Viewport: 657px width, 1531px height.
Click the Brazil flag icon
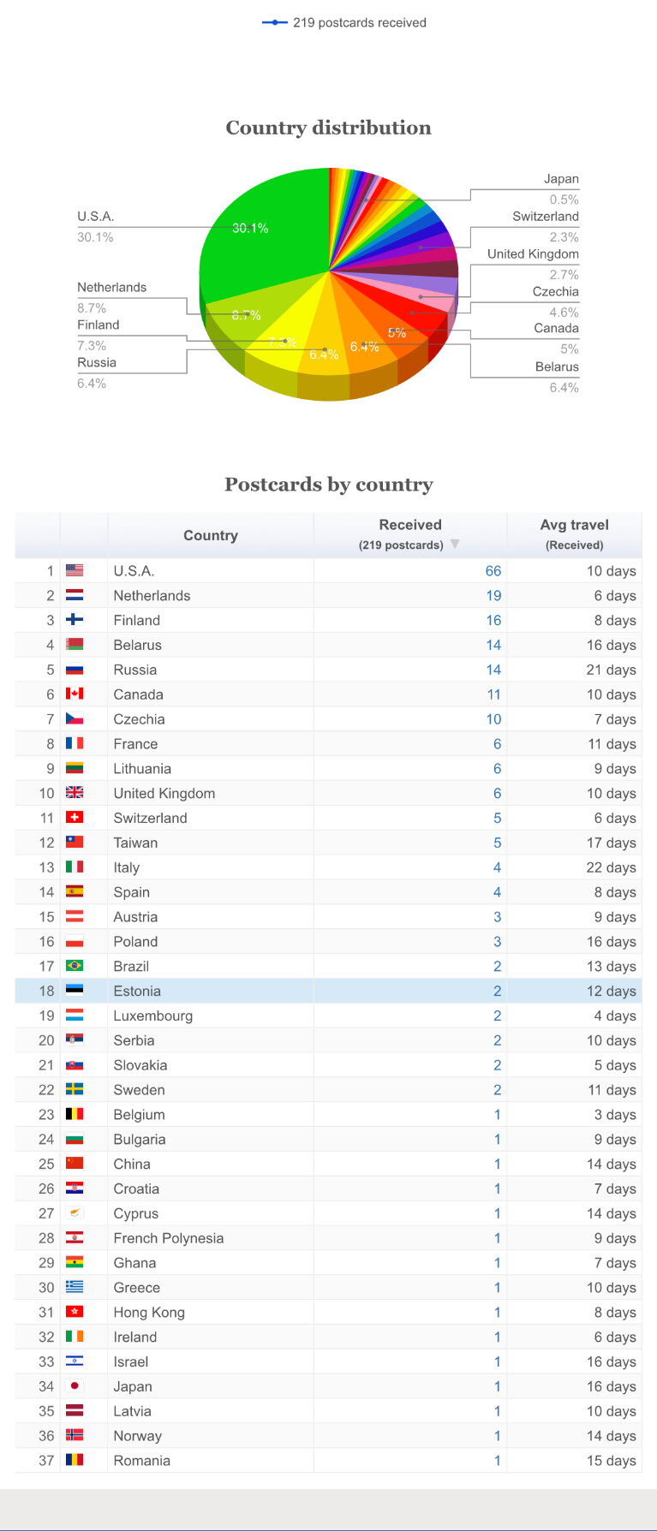click(x=75, y=966)
